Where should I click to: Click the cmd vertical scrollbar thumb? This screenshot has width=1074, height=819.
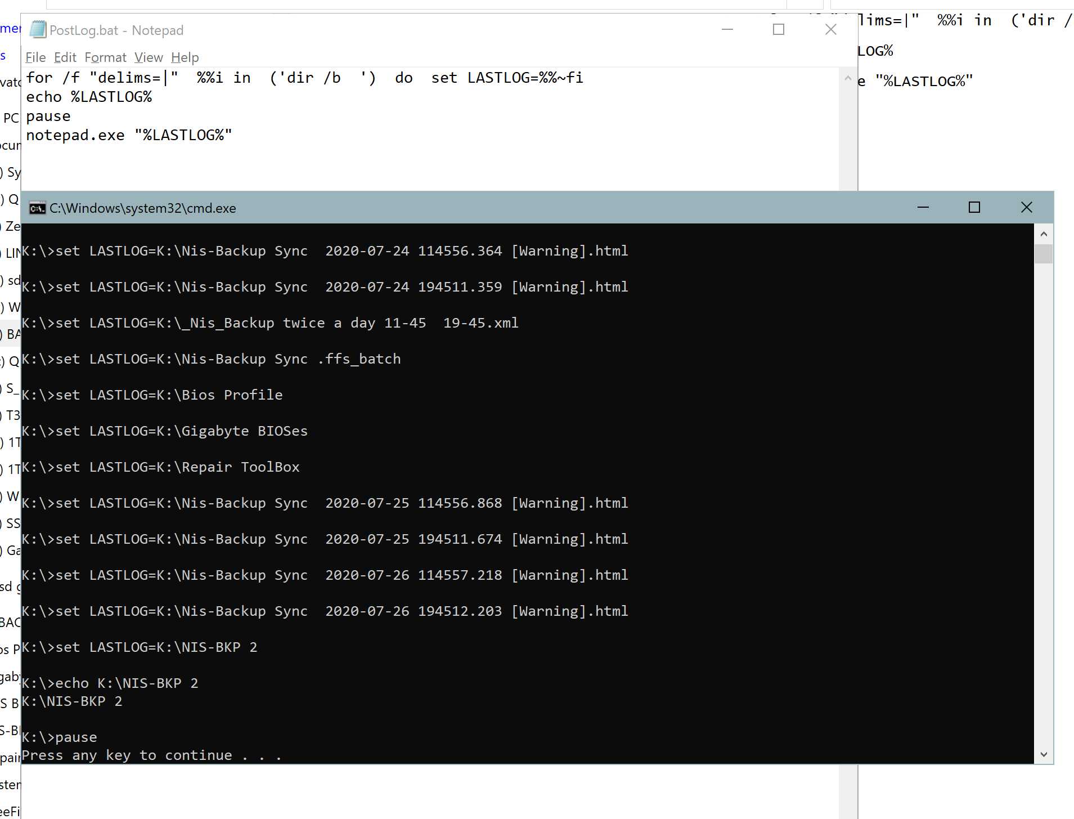click(x=1044, y=254)
